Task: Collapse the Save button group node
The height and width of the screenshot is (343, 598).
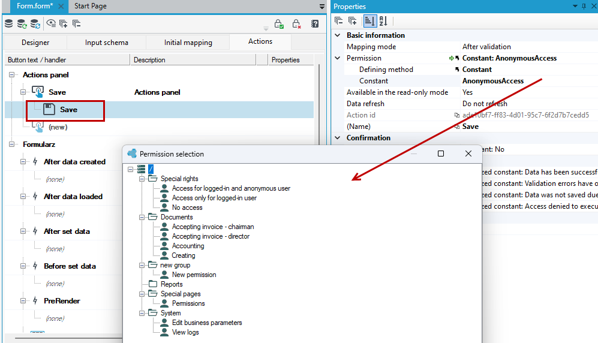Action: (23, 92)
